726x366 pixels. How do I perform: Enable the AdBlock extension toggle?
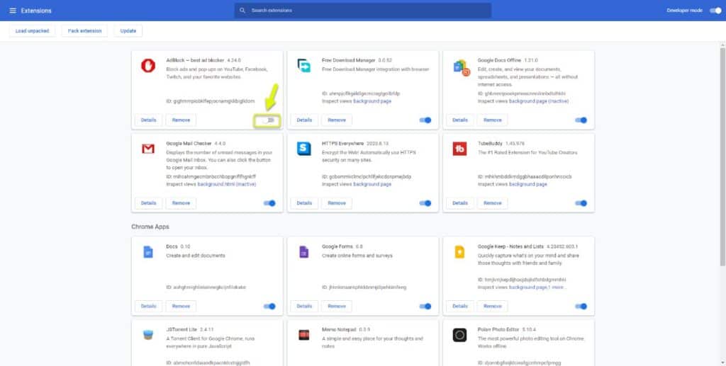coord(269,120)
